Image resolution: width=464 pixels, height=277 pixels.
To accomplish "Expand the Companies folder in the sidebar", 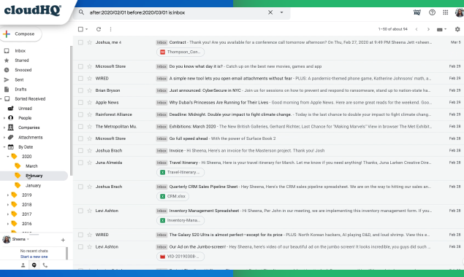I will pos(4,128).
